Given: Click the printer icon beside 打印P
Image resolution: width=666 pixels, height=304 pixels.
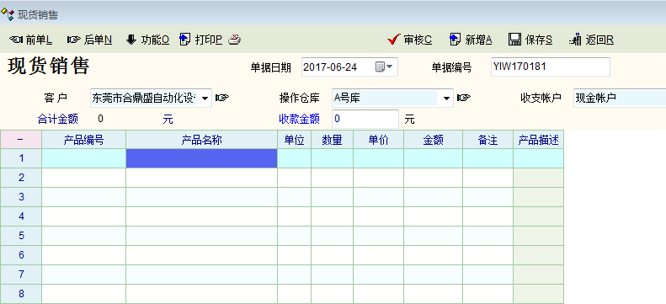Looking at the screenshot, I should 234,40.
